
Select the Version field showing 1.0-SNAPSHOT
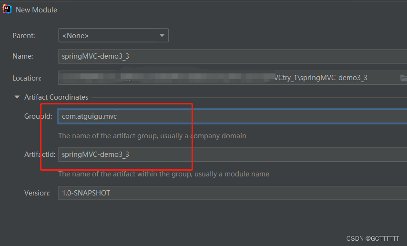(x=229, y=193)
